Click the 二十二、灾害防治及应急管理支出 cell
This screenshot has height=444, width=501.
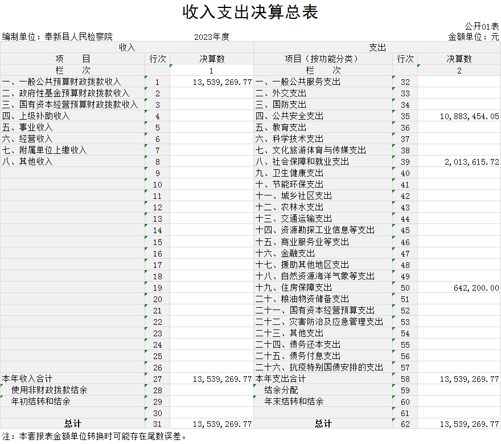323,322
